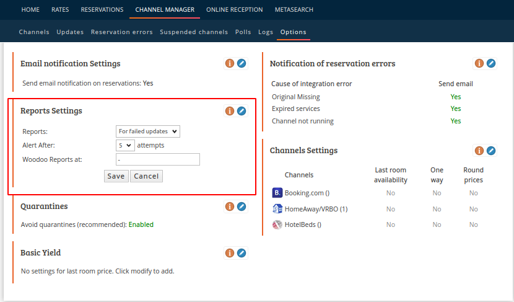The width and height of the screenshot is (514, 302).
Task: Click Basic Yield edit pencil icon
Action: [x=242, y=253]
